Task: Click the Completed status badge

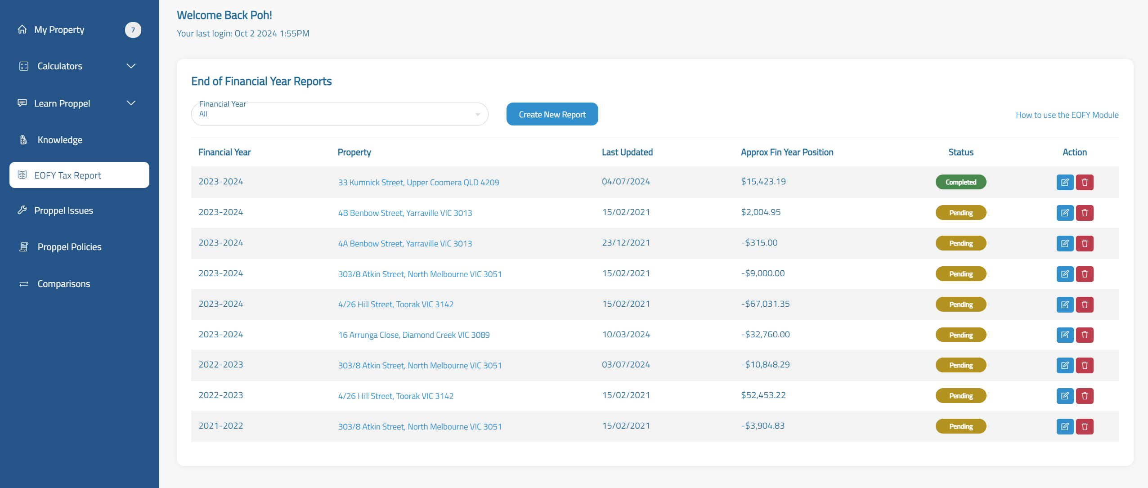Action: (x=960, y=182)
